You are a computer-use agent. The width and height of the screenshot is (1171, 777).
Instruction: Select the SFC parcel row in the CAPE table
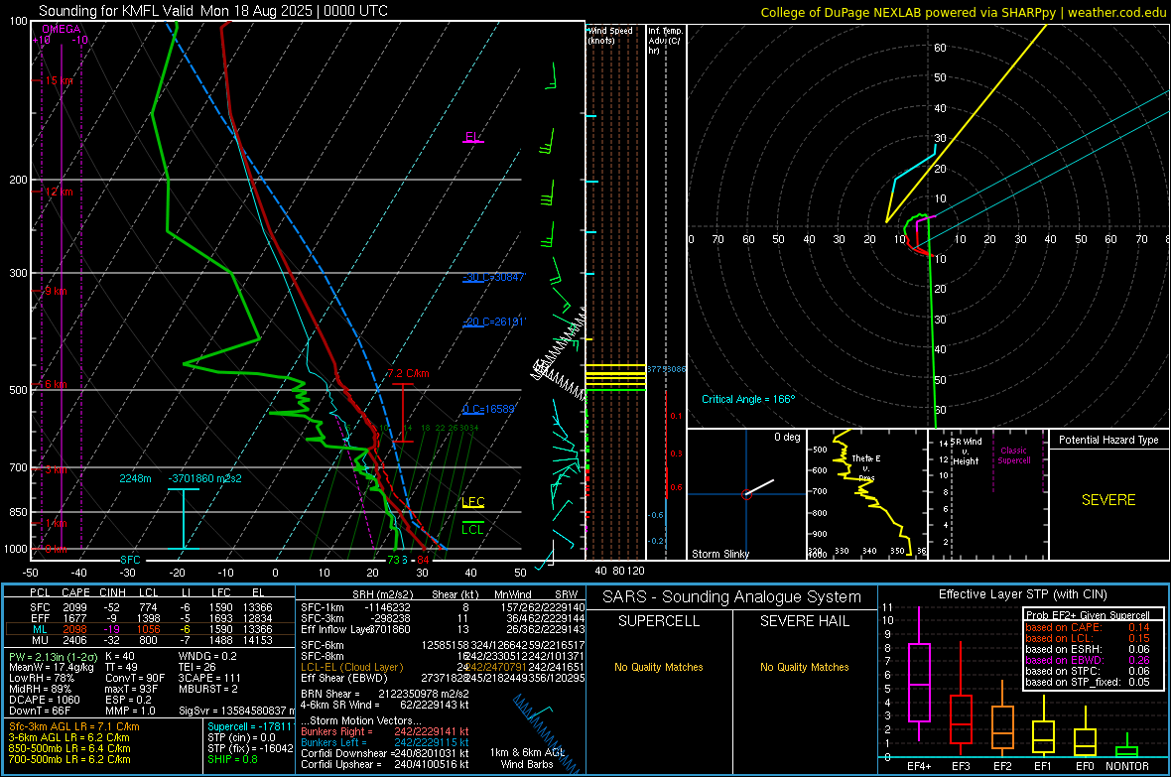(x=150, y=607)
